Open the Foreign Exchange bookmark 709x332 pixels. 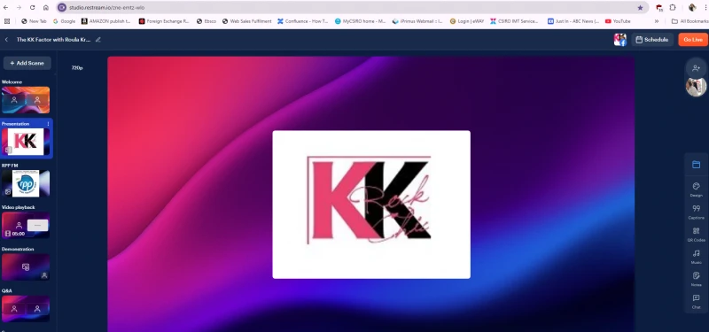click(x=164, y=21)
